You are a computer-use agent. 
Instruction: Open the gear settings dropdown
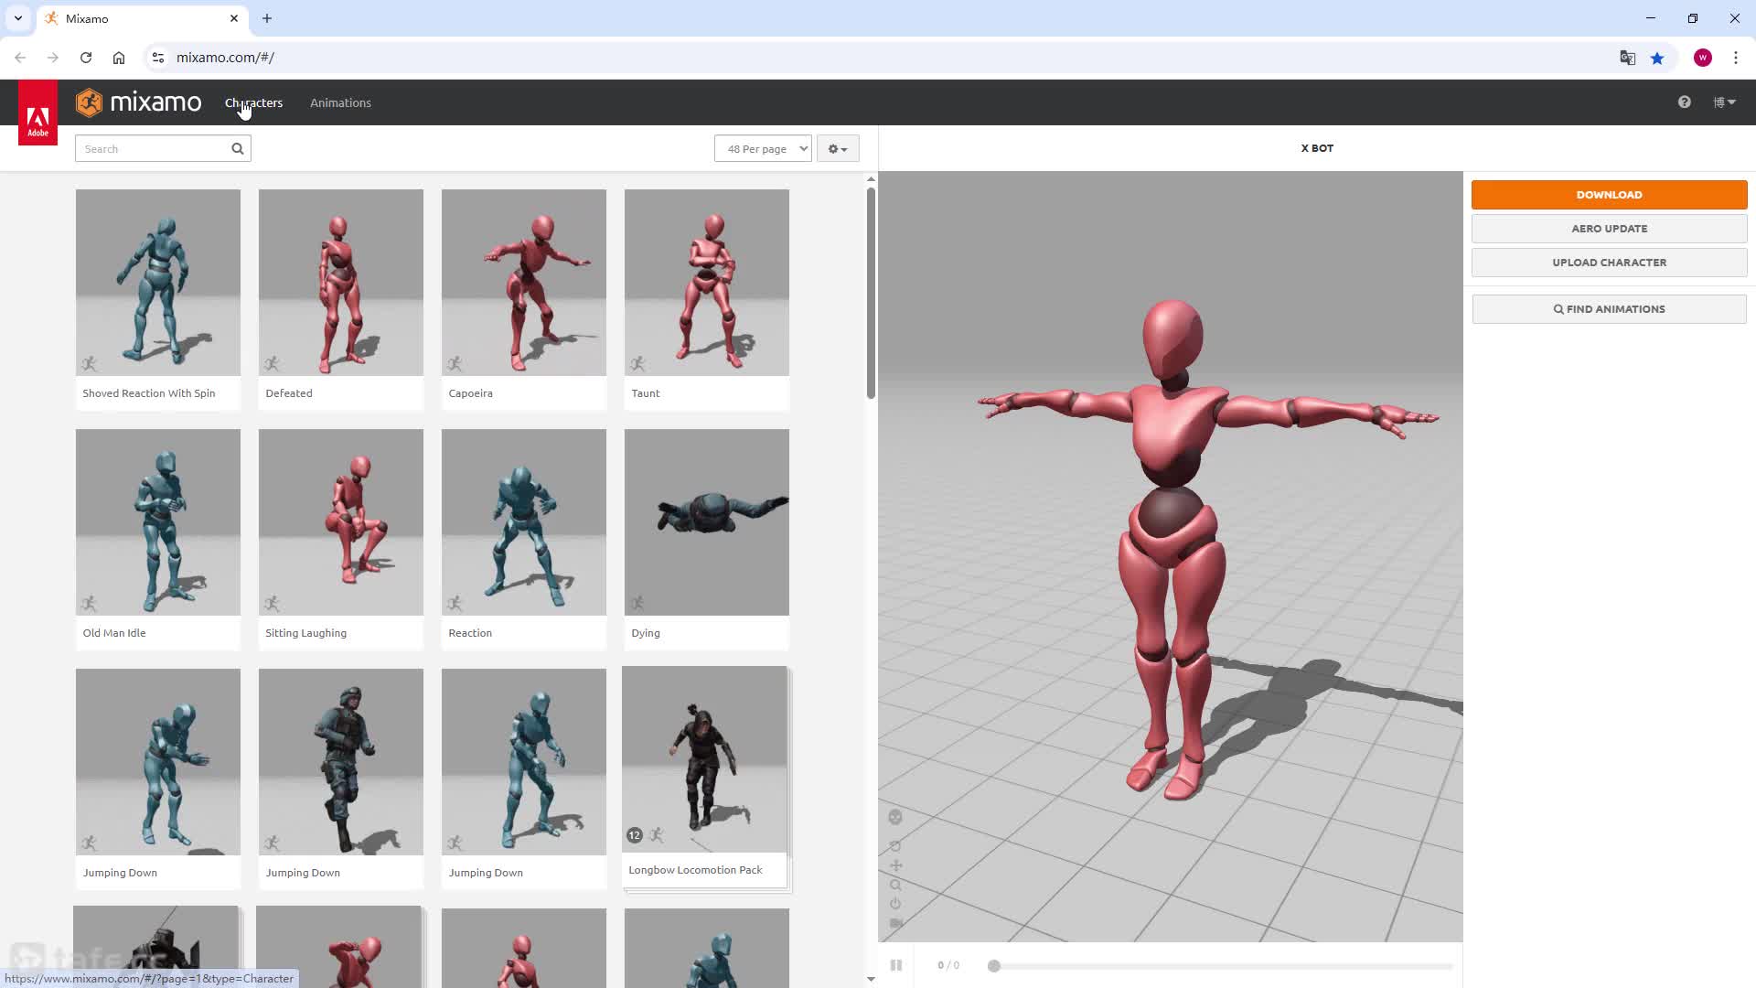point(838,149)
